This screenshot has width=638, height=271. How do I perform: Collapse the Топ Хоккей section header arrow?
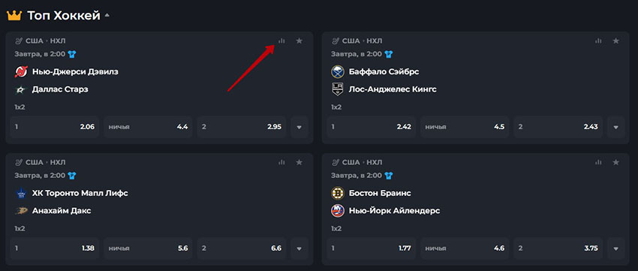point(107,16)
